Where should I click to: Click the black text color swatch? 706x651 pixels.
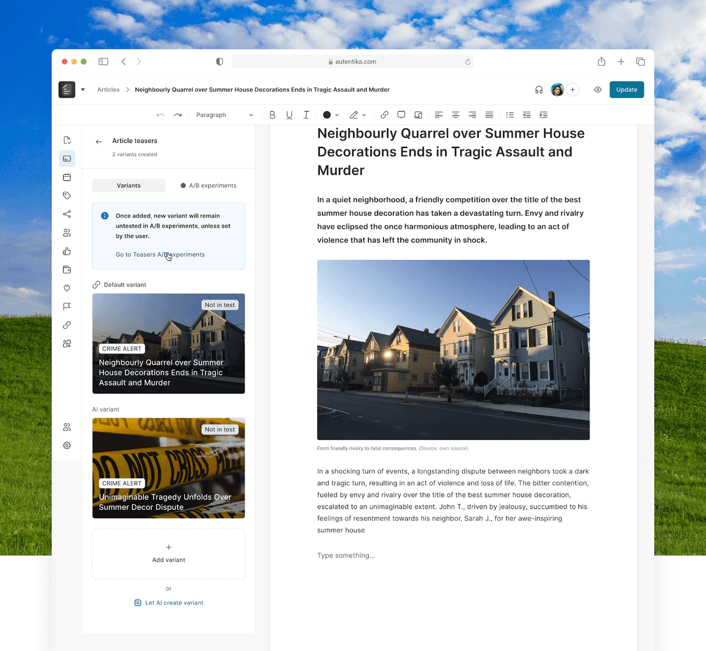327,115
